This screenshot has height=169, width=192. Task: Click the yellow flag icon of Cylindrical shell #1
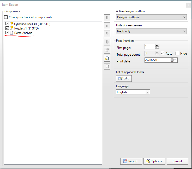click(12, 24)
